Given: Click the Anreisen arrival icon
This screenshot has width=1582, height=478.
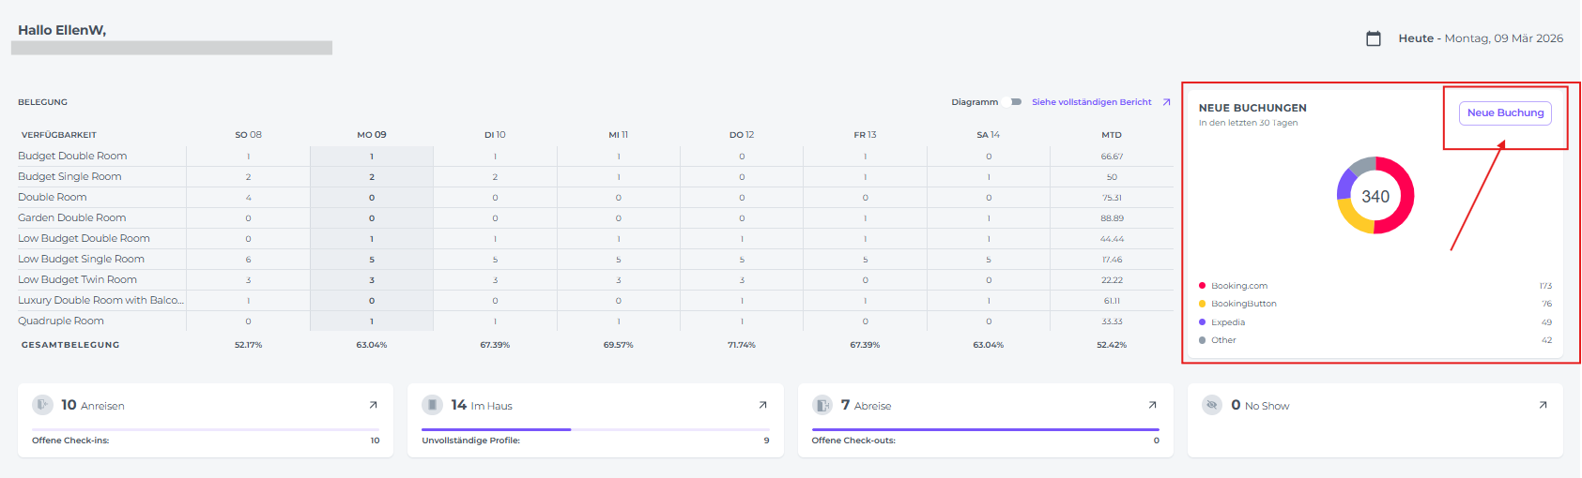Looking at the screenshot, I should pos(42,405).
